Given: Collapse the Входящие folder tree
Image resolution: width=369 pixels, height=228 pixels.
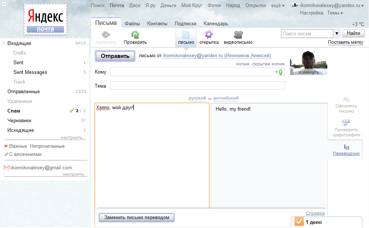Looking at the screenshot, I should point(4,43).
